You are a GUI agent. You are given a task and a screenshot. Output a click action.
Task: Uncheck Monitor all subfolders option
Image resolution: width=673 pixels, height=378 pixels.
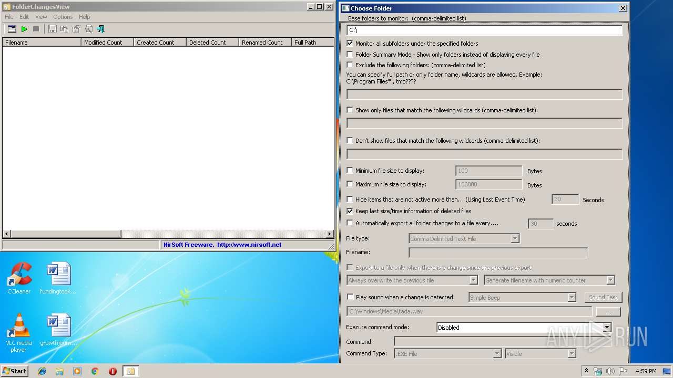[350, 44]
